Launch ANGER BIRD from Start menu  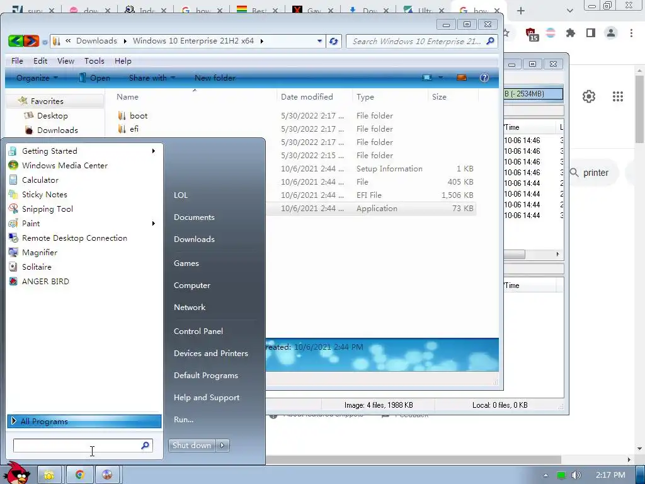(45, 282)
